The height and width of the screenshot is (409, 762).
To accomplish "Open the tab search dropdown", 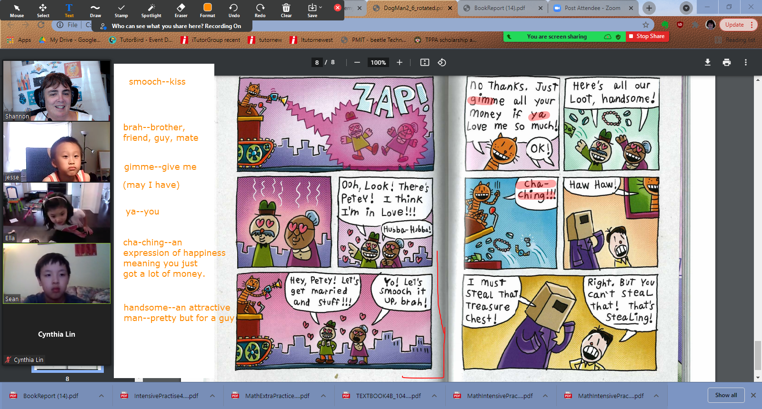I will pos(686,8).
